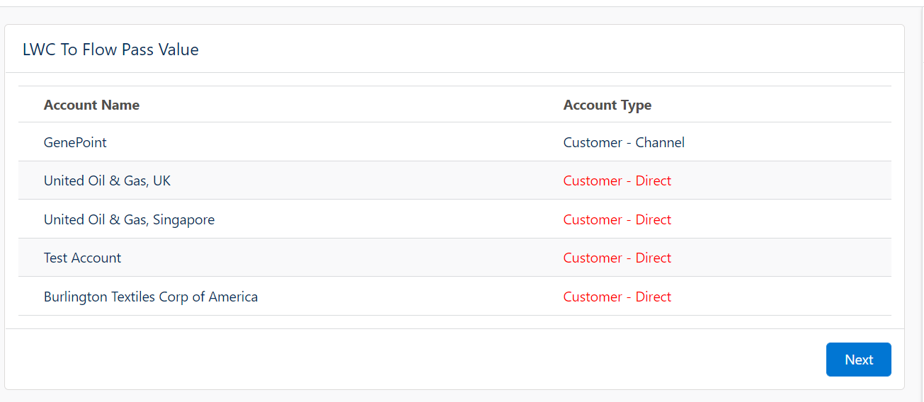The width and height of the screenshot is (924, 402).
Task: Click the word Channel in Account Type
Action: tap(660, 142)
